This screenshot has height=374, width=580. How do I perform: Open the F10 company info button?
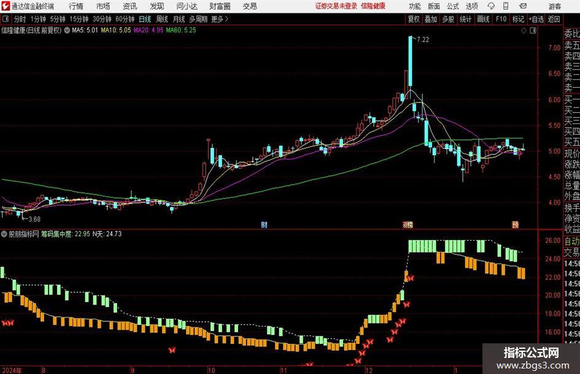pos(501,19)
